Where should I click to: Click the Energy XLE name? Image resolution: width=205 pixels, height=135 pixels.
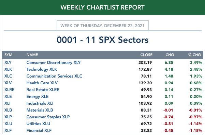click(38, 97)
